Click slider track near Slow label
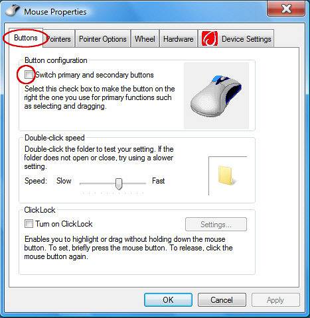310x318 pixels. [x=85, y=183]
